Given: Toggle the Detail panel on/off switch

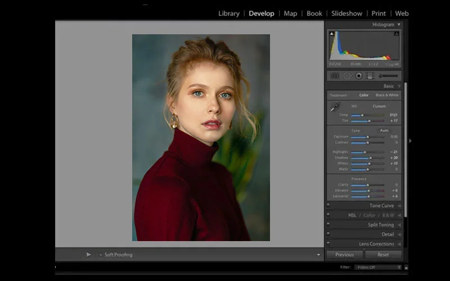Looking at the screenshot, I should pyautogui.click(x=328, y=234).
